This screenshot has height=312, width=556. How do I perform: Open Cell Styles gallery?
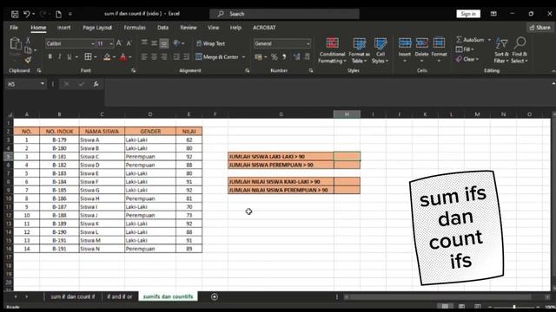[381, 50]
